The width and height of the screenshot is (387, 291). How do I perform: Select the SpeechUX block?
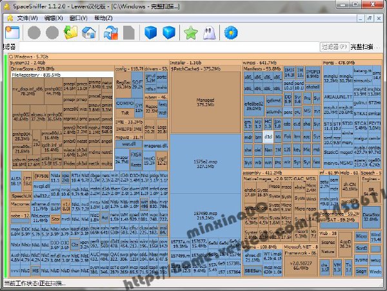[x=21, y=196]
